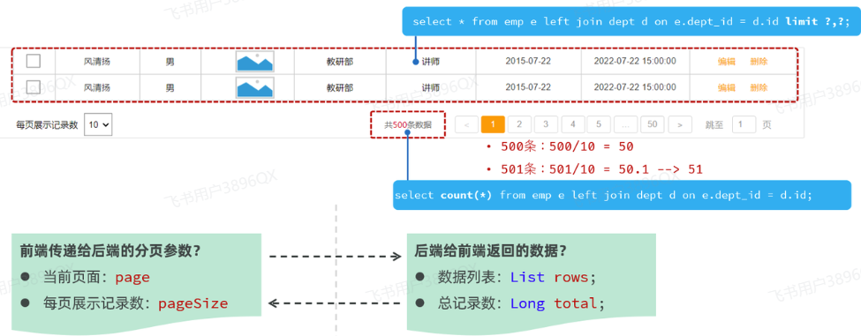This screenshot has width=861, height=336.
Task: Click the select * from emp limit SQL box
Action: (631, 21)
